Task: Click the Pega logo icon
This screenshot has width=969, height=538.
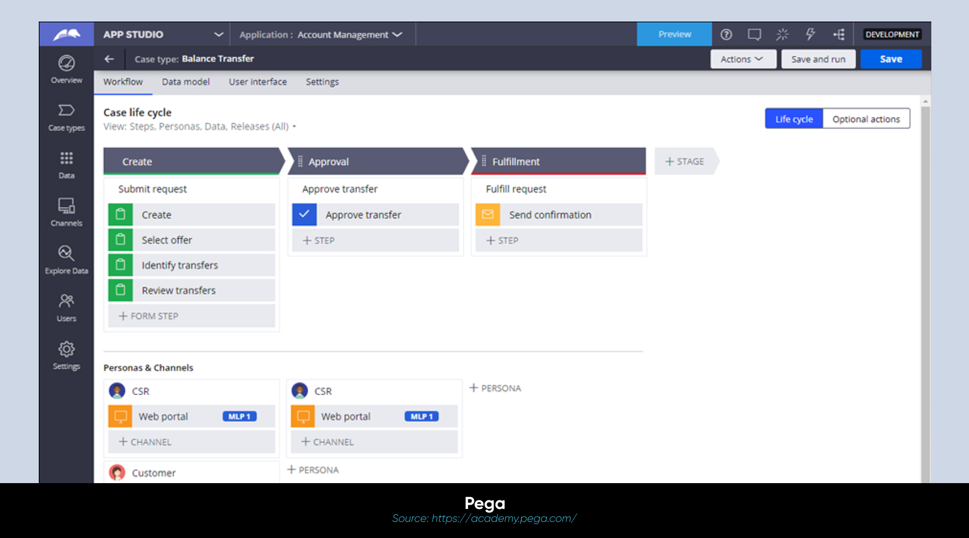Action: pyautogui.click(x=67, y=34)
